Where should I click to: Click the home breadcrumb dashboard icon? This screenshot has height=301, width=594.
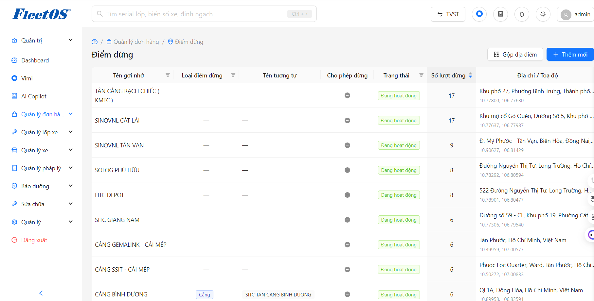pos(95,42)
